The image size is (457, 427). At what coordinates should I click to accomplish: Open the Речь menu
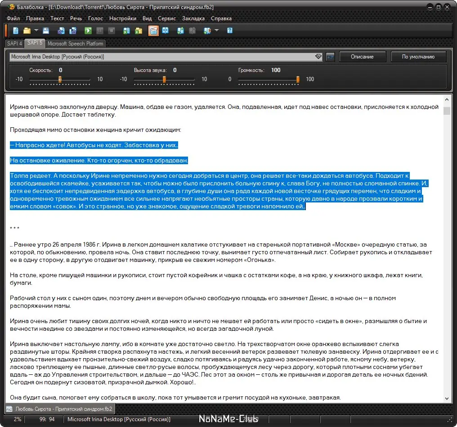coord(76,18)
